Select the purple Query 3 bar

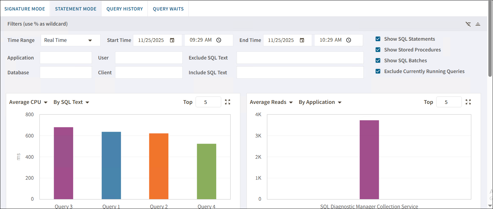point(64,163)
